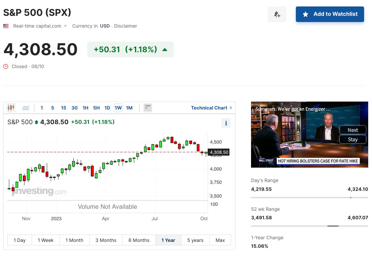The image size is (372, 256).
Task: Open the real-time capital.com source dropdown
Action: coord(40,26)
